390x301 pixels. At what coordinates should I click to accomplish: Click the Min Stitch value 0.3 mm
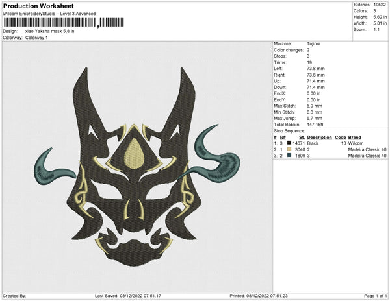(315, 112)
